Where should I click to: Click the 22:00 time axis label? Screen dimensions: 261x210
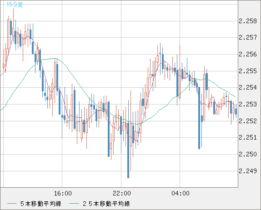click(122, 193)
